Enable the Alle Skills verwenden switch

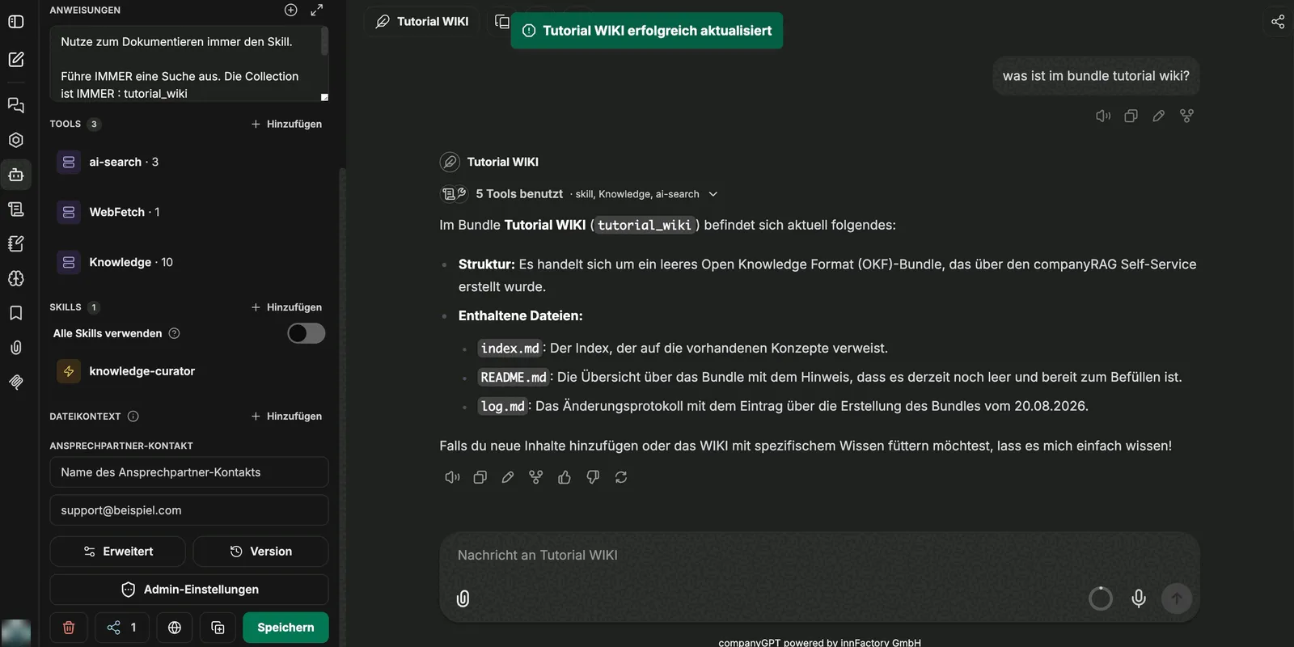pos(307,333)
